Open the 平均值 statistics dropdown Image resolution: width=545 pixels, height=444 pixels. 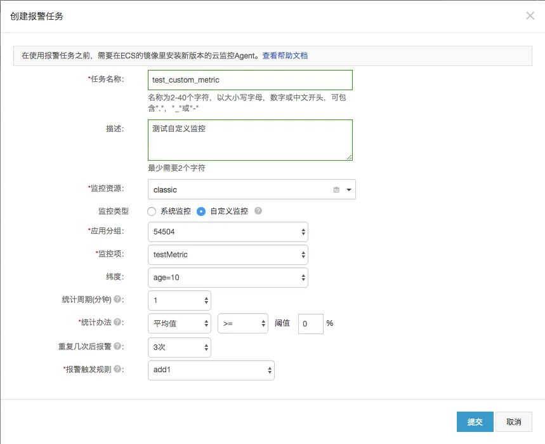click(x=180, y=323)
